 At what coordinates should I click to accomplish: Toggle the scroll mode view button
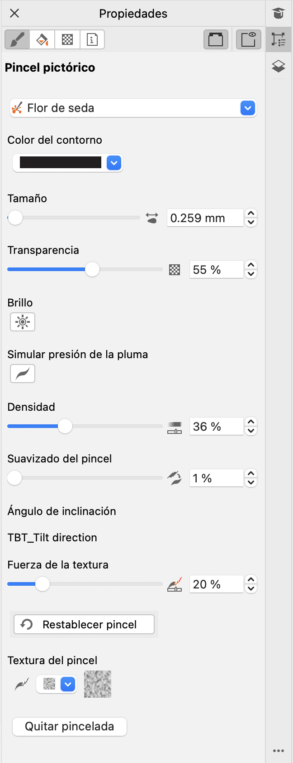point(216,39)
